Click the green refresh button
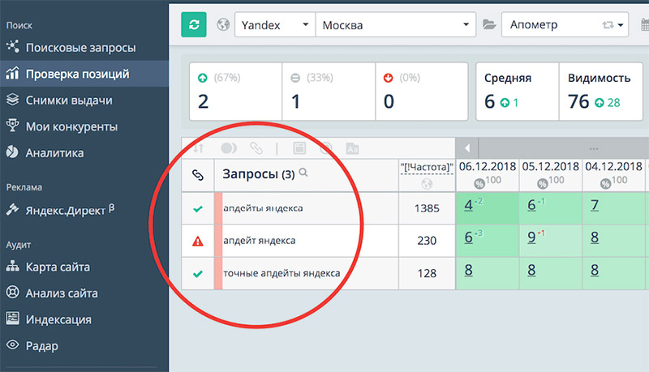Viewport: 649px width, 372px height. click(x=194, y=25)
